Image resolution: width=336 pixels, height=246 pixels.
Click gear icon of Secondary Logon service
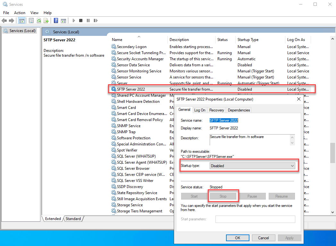click(114, 46)
